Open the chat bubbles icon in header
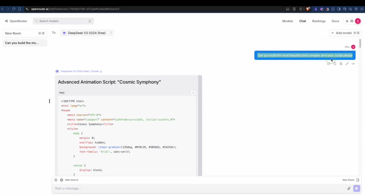This screenshot has height=196, width=365. 351,21
